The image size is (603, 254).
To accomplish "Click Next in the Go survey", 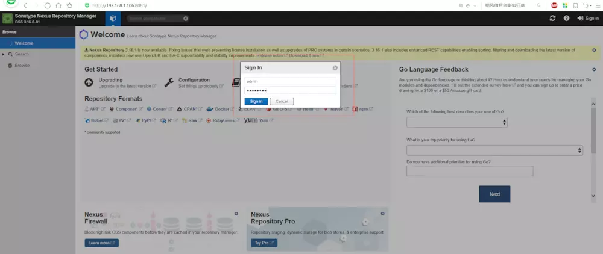I will (494, 194).
